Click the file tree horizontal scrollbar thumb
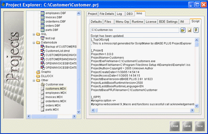This screenshot has height=134, width=208. tap(44, 116)
